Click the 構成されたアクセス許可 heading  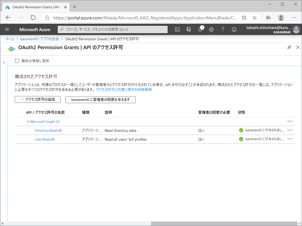36,76
